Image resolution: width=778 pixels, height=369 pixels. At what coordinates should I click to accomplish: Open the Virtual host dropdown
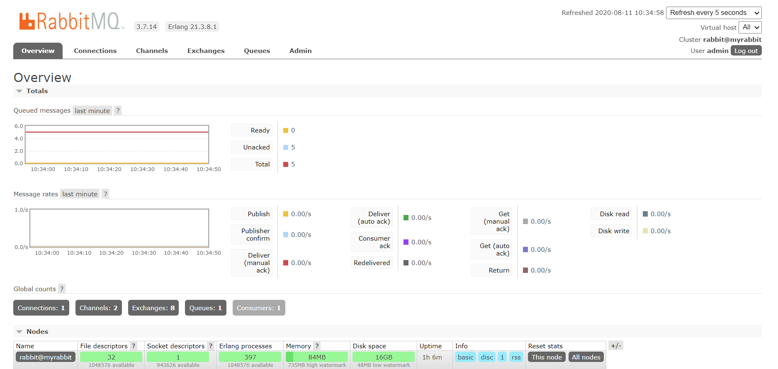point(750,27)
